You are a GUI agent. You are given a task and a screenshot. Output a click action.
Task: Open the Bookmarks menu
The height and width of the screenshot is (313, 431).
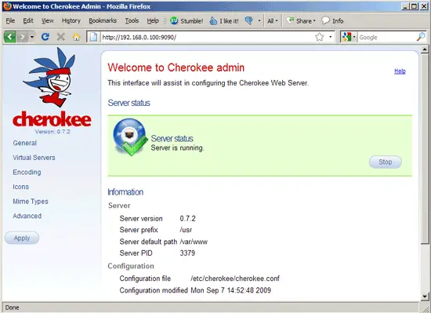103,20
